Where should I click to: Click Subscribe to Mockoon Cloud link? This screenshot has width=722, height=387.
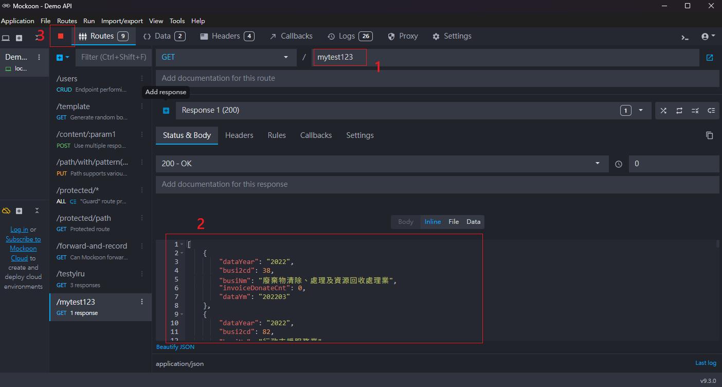pyautogui.click(x=23, y=249)
